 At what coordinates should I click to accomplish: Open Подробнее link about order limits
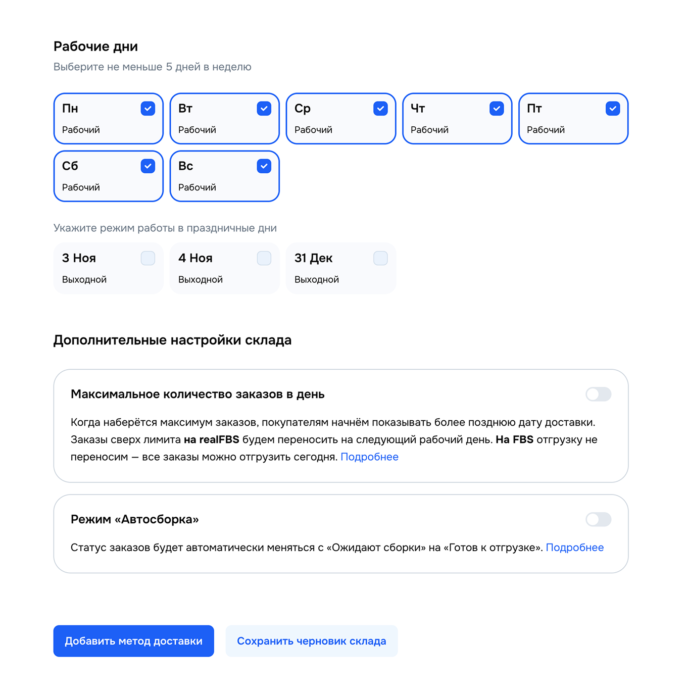370,457
